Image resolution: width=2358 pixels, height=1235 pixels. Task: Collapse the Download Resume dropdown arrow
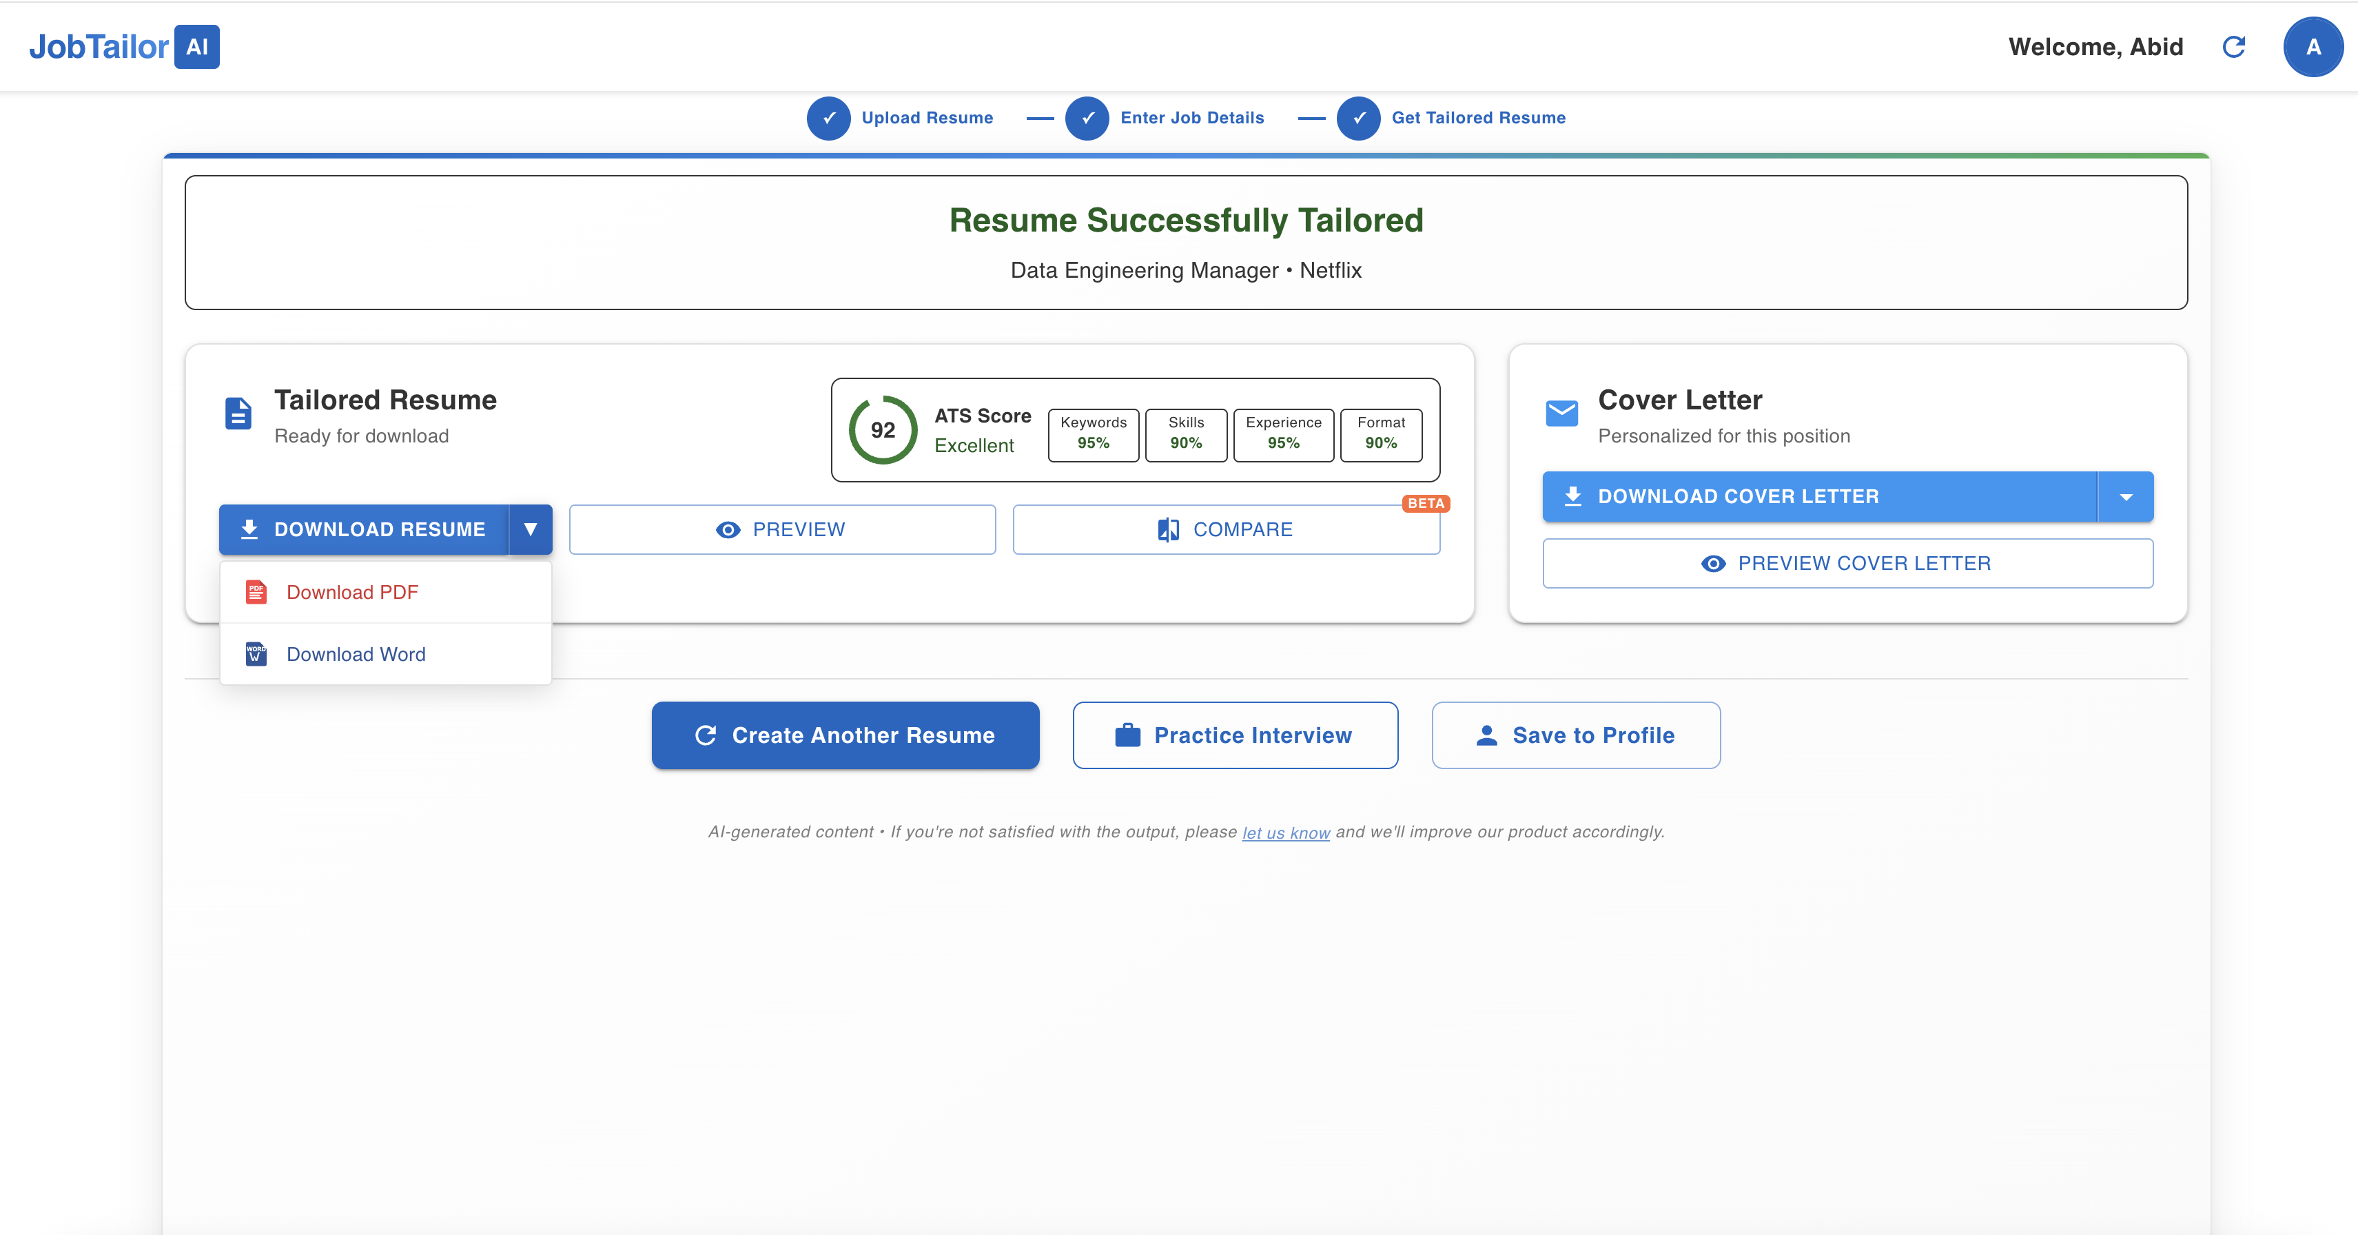click(530, 529)
